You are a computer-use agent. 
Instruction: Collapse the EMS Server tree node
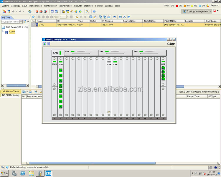coord(3,27)
